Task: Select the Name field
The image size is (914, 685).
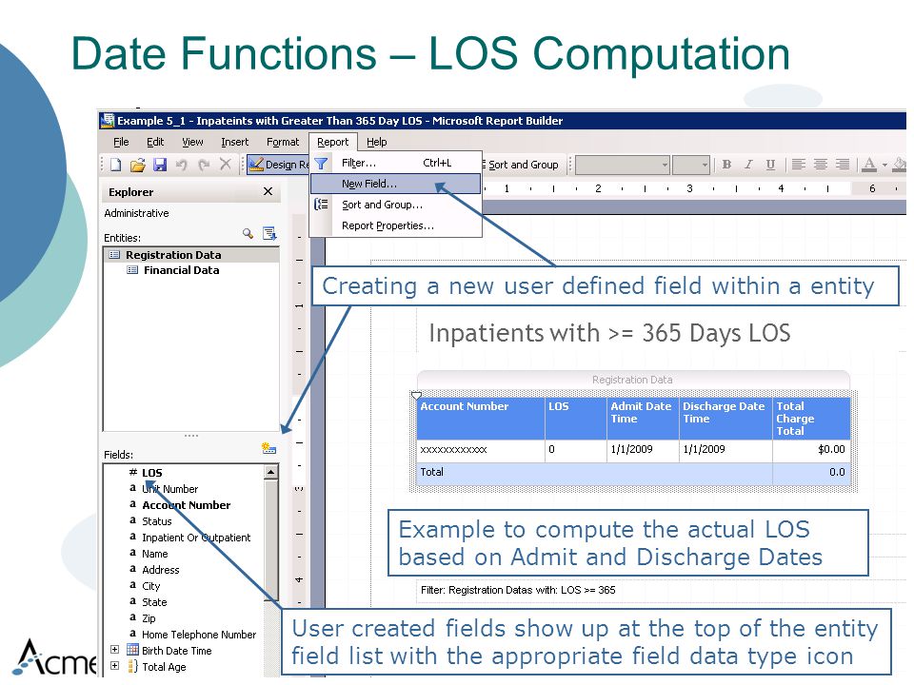Action: 154,554
